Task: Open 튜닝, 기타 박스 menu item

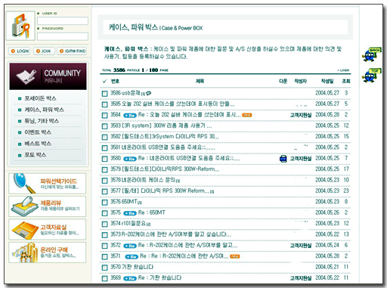Action: (42, 121)
